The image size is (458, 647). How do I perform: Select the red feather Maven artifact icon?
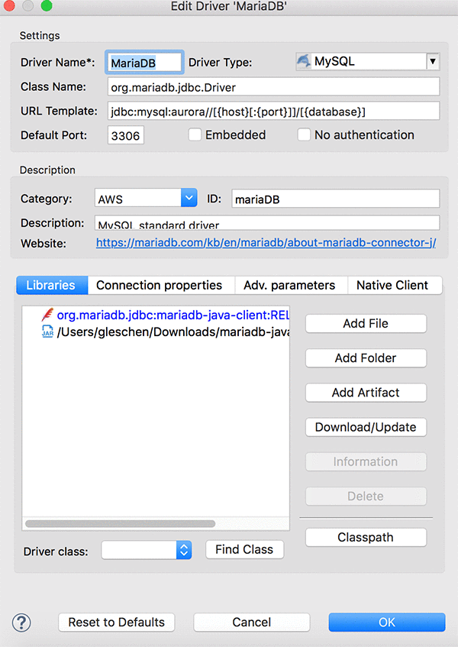coord(47,315)
